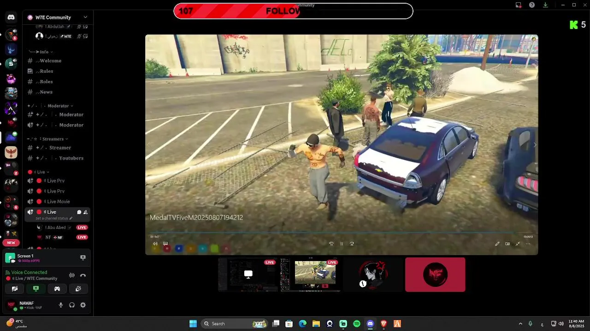Enter fullscreen in video player
Viewport: 590px width, 331px height.
point(518,244)
